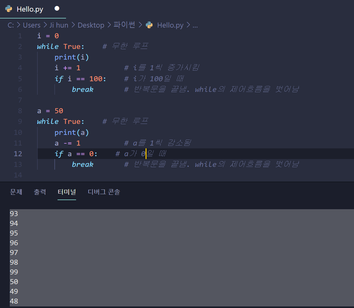Click the '# i가 100일 때' comment
This screenshot has height=308, width=354.
(154, 79)
